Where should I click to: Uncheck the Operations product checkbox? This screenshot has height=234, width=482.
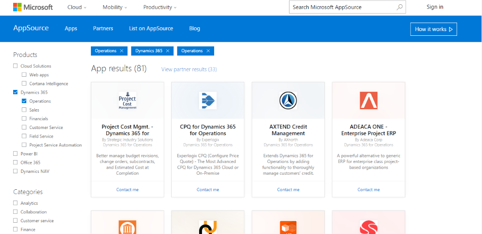pyautogui.click(x=24, y=101)
